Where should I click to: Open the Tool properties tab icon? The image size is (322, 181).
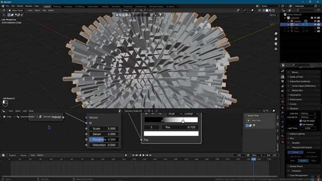(x=283, y=71)
